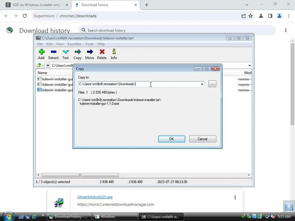Open Download history page more actions menu

click(x=285, y=30)
